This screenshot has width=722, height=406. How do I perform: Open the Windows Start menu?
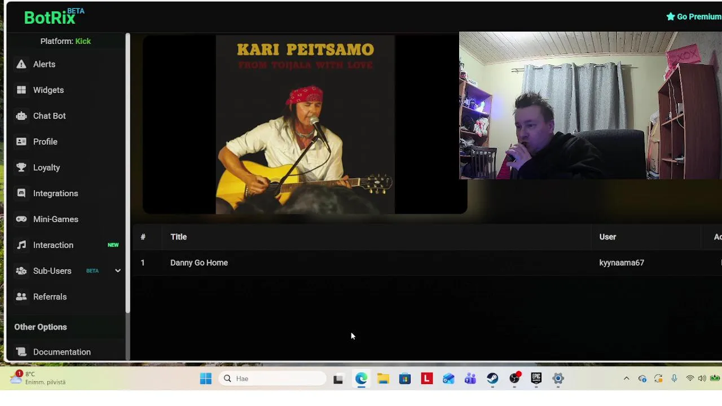[x=206, y=379]
